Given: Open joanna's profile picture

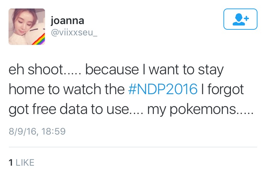Looking at the screenshot, I should tap(27, 27).
